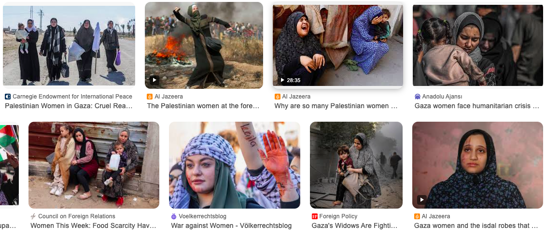546x240 pixels.
Task: Select the keffiyeh woman red hand thumbnail
Action: tap(234, 165)
